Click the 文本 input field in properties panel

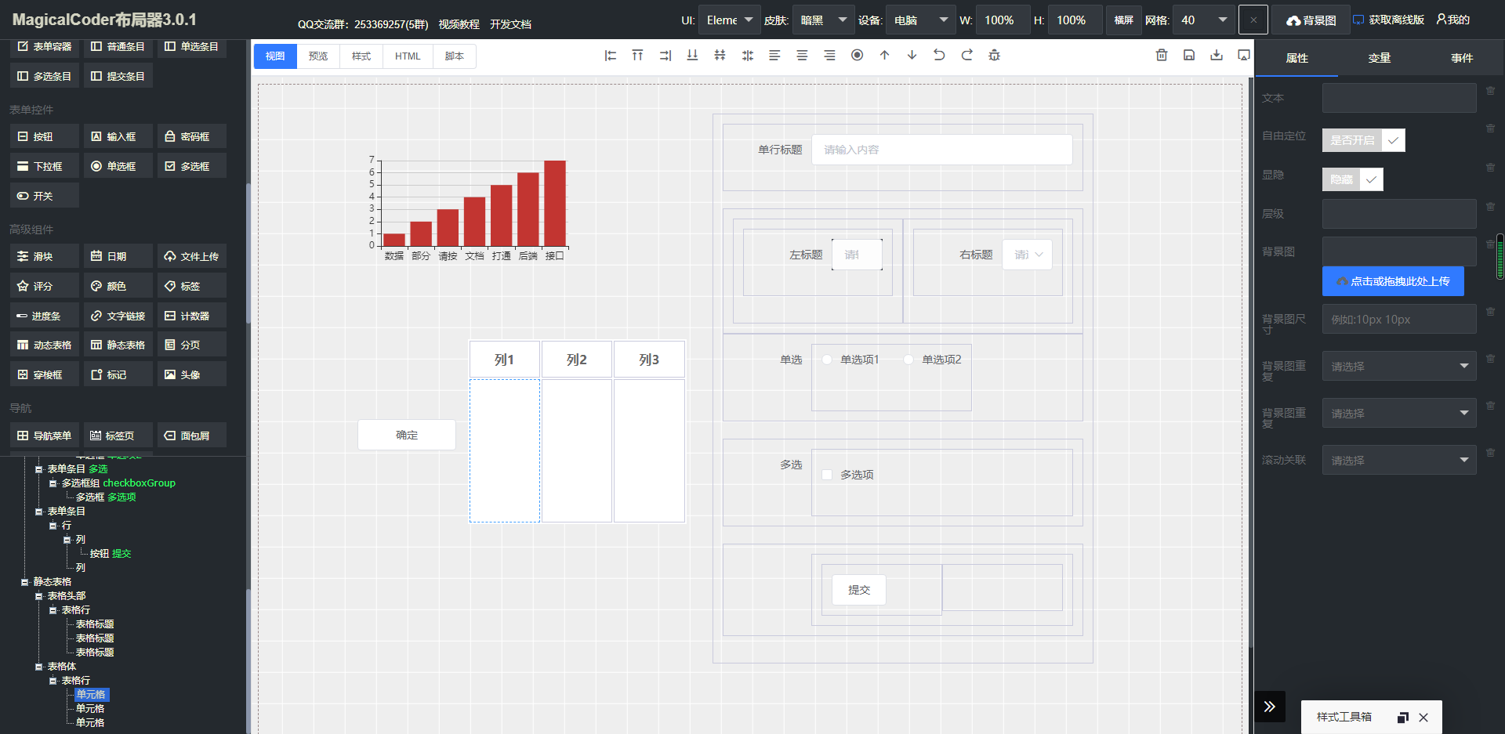pyautogui.click(x=1398, y=97)
